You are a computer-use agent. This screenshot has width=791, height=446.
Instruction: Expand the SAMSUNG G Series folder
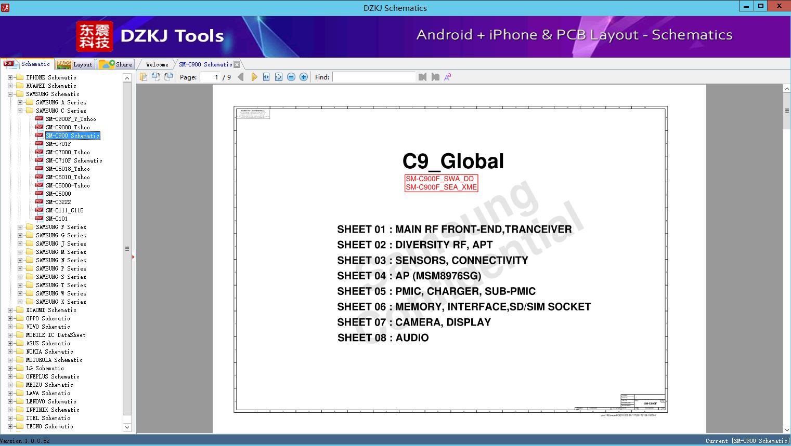pos(20,235)
